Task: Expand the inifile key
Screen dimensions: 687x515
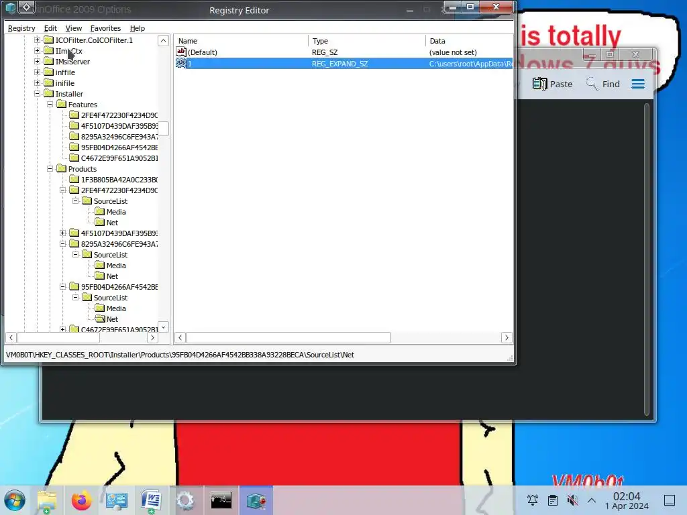Action: click(38, 82)
